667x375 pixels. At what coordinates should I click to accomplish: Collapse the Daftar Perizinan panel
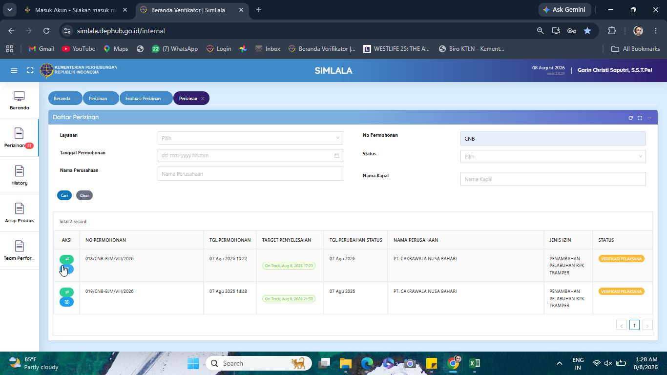point(649,118)
